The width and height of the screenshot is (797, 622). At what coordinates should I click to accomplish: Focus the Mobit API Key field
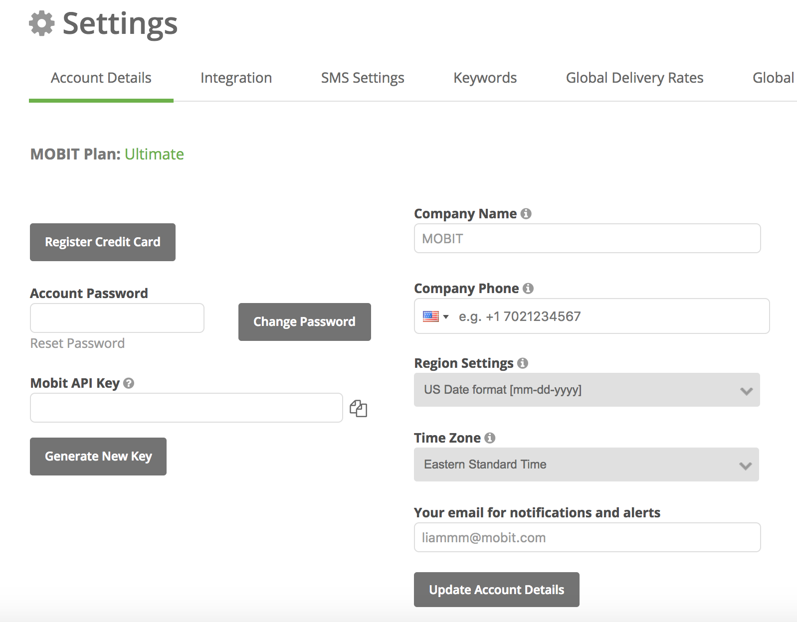click(x=187, y=408)
